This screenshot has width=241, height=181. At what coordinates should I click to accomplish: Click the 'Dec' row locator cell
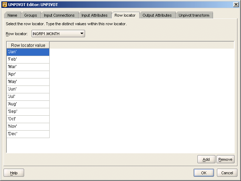coord(28,134)
